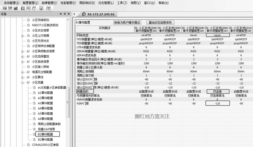
Task: Click the tree scrollbar up arrow
Action: point(68,20)
